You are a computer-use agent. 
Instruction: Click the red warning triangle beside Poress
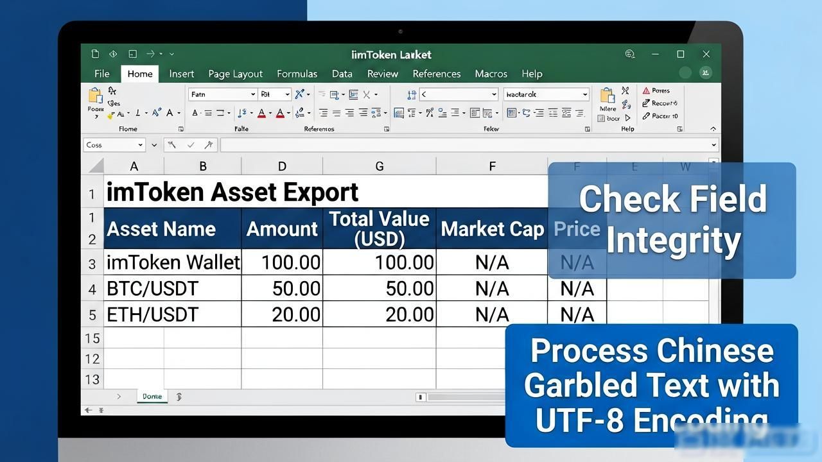pyautogui.click(x=646, y=90)
